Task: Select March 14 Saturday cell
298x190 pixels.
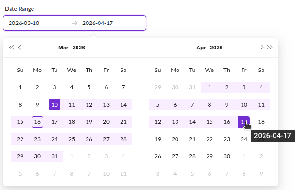Action: pyautogui.click(x=123, y=105)
